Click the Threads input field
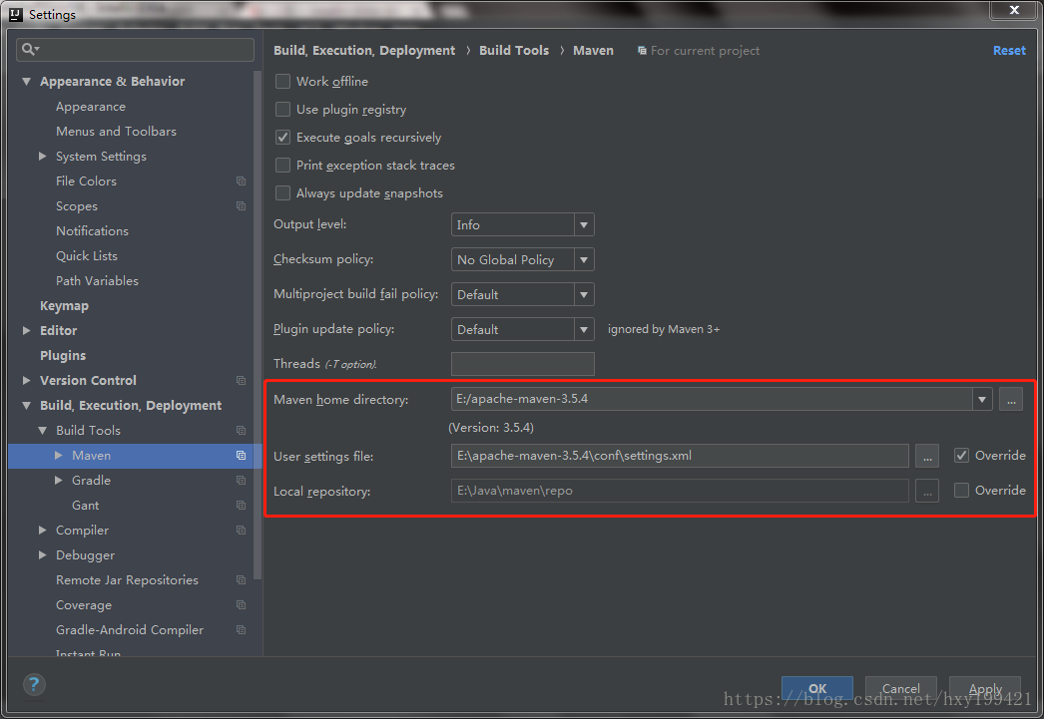 click(523, 364)
